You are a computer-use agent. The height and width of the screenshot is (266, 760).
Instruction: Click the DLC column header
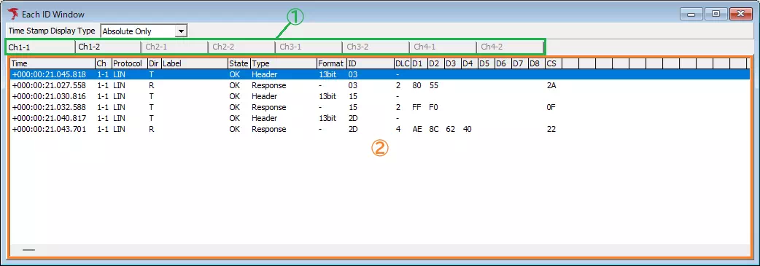[x=403, y=63]
